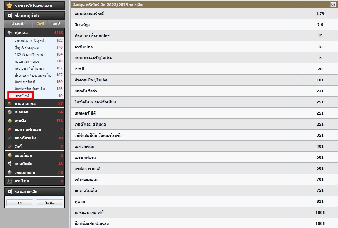Collapse the ซ่อนเมนูกีฬา sports menu panel
The width and height of the screenshot is (338, 228).
(9, 16)
